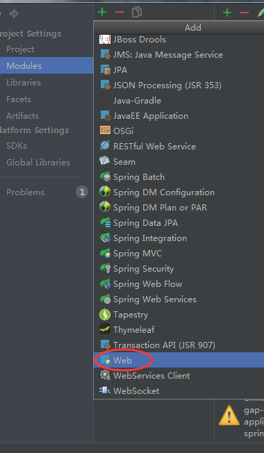
Task: Select Modules in the sidebar
Action: point(47,65)
